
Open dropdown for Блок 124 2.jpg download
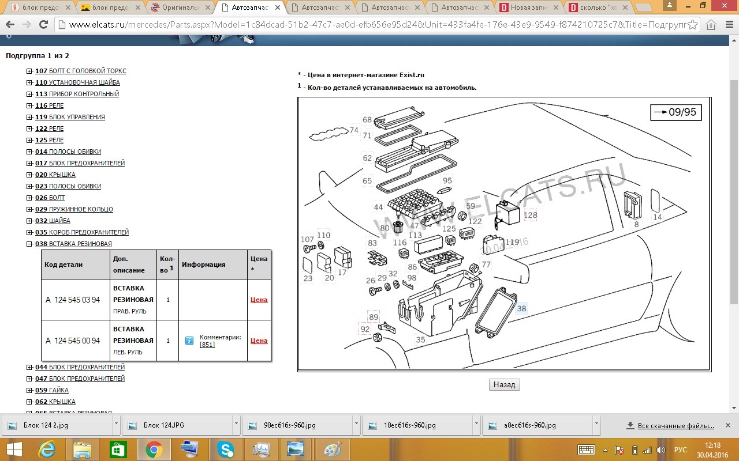(x=116, y=425)
